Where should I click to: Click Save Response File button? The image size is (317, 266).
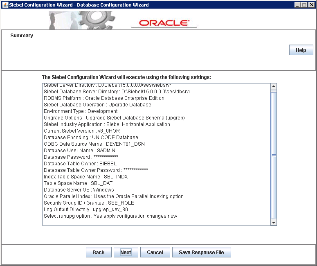201,252
